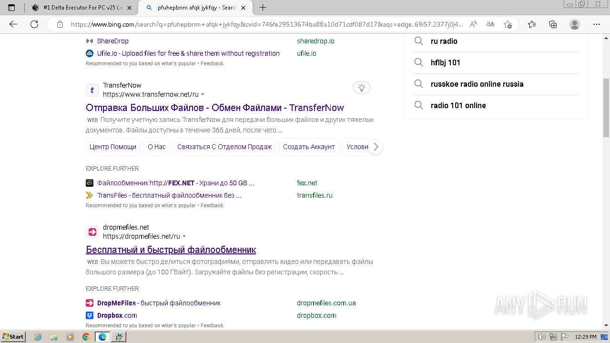Click Feedback under the ShareDrop recommendations
This screenshot has width=610, height=343.
click(212, 63)
